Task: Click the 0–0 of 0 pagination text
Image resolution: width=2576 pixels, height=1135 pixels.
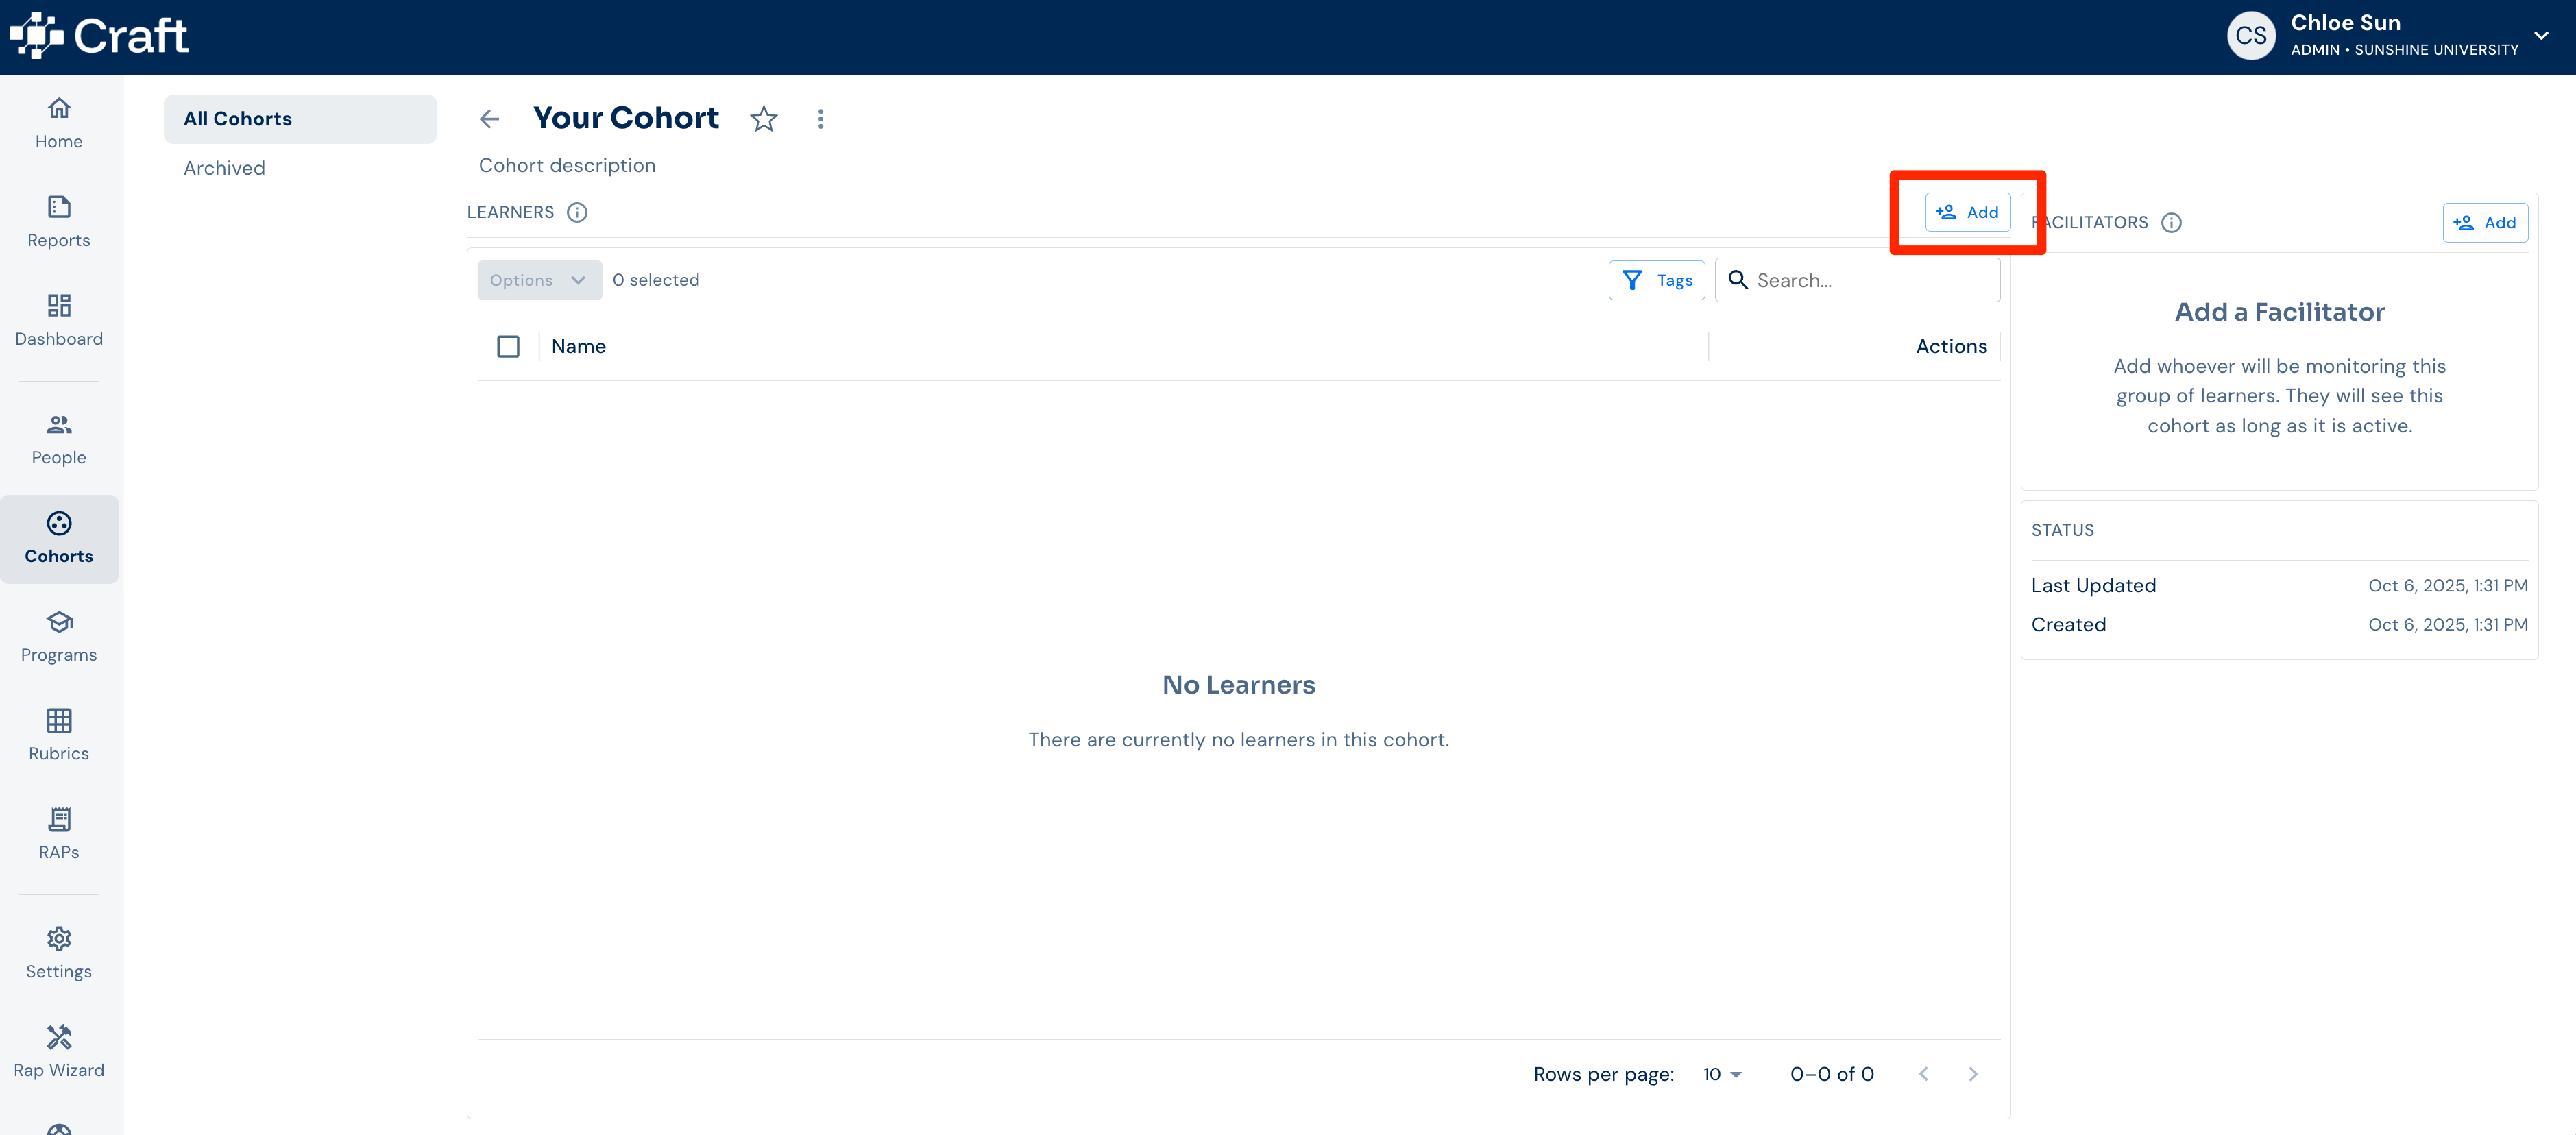Action: click(1832, 1074)
